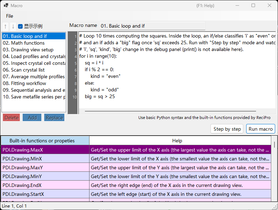Screen dimensions: 278x210
Task: Click the window resize grip icon
Action: coord(275,207)
